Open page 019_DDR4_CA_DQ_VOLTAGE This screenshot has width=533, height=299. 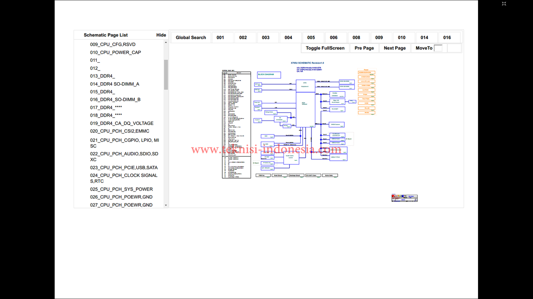pyautogui.click(x=122, y=123)
